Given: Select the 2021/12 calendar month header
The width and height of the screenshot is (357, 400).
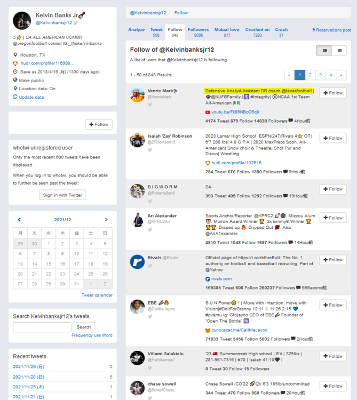Looking at the screenshot, I should pyautogui.click(x=62, y=220).
